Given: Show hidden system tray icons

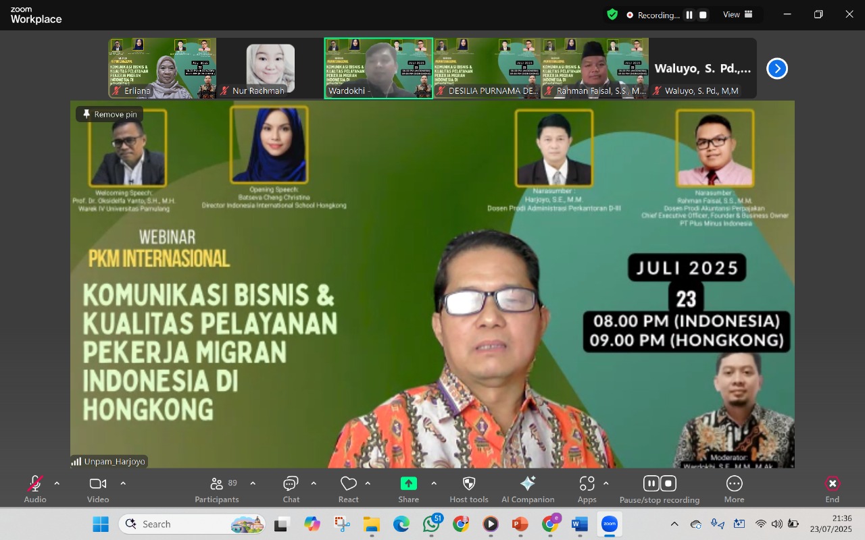Looking at the screenshot, I should click(674, 524).
